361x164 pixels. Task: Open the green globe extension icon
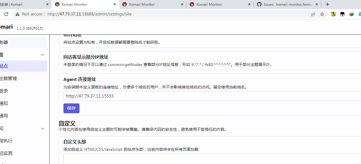click(x=351, y=14)
